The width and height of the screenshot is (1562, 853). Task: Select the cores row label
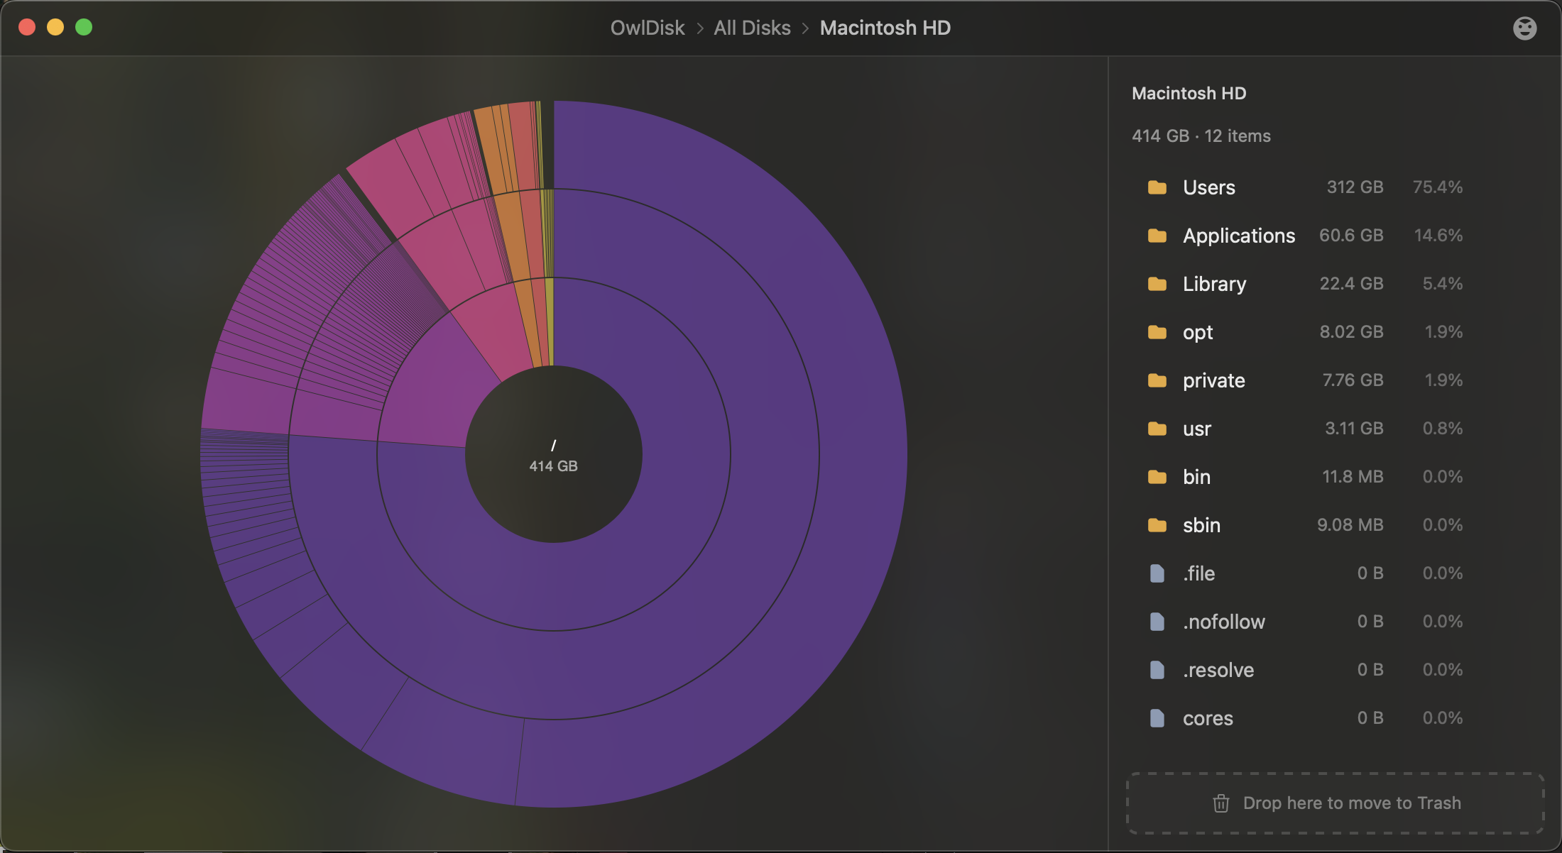[x=1208, y=718]
